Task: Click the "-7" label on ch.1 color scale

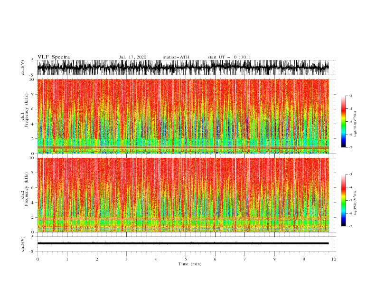Action: pyautogui.click(x=350, y=147)
